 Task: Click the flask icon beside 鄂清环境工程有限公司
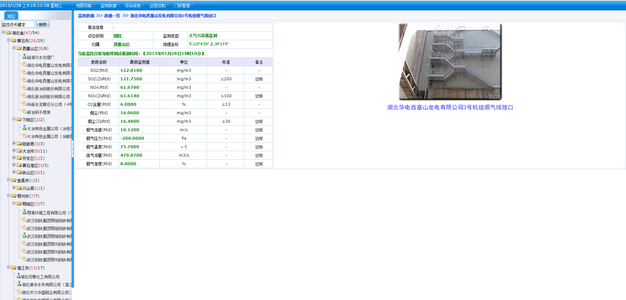[24, 212]
